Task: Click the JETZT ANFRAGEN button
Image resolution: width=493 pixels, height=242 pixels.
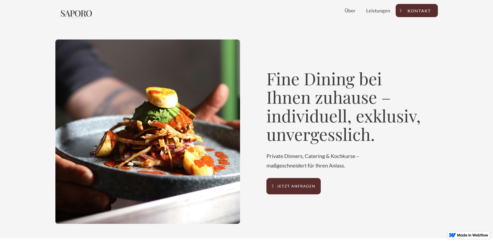Action: [294, 186]
